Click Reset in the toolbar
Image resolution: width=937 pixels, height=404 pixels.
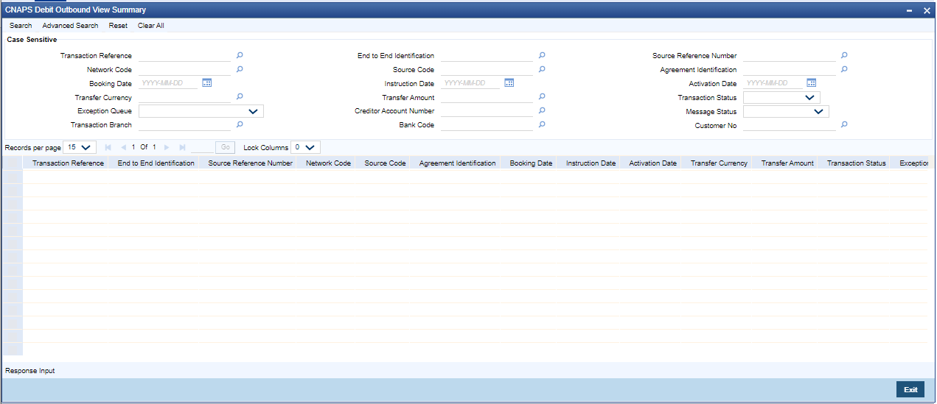(x=118, y=26)
